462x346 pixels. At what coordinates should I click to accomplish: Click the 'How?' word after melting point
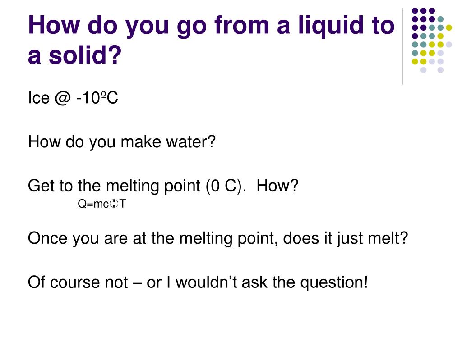click(277, 186)
